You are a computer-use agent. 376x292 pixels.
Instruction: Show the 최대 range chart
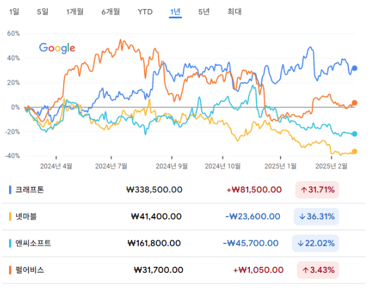234,11
